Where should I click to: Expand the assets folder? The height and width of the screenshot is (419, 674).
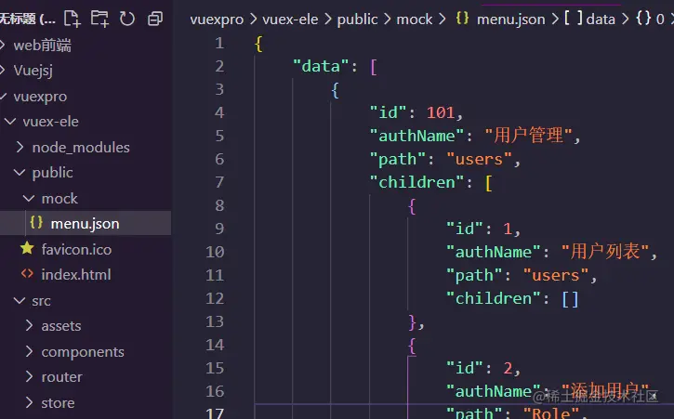[x=29, y=325]
